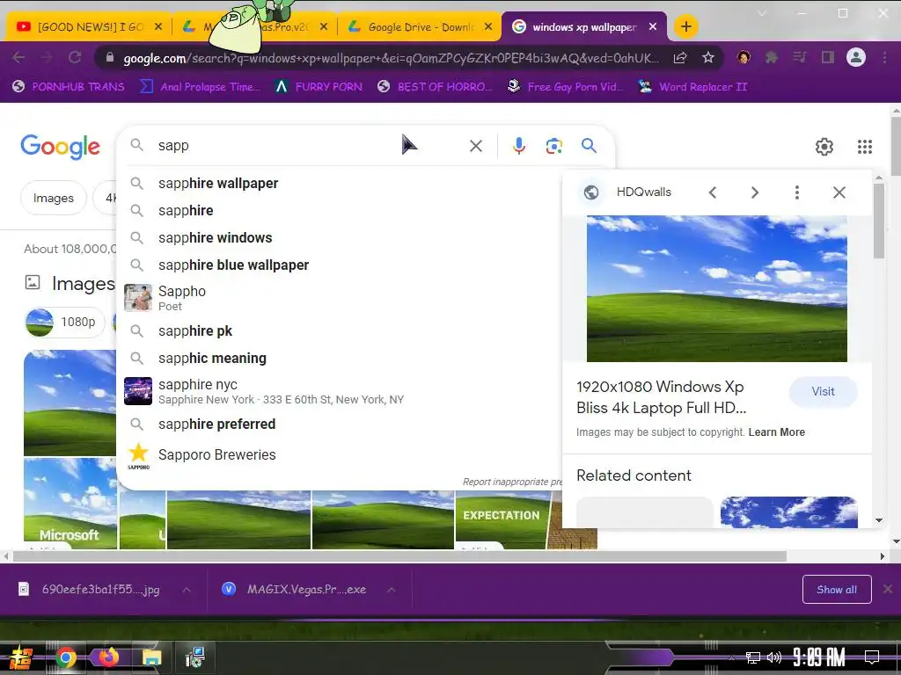Search by image with Lens icon
The height and width of the screenshot is (675, 901).
click(x=554, y=146)
